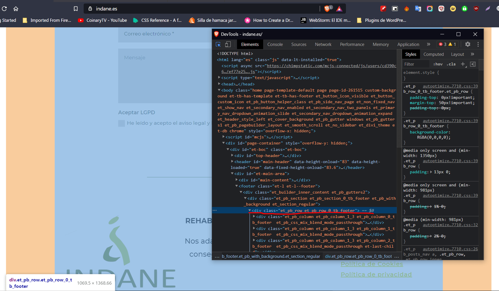Click the Política de privacidad link
The image size is (499, 291).
[x=376, y=274]
